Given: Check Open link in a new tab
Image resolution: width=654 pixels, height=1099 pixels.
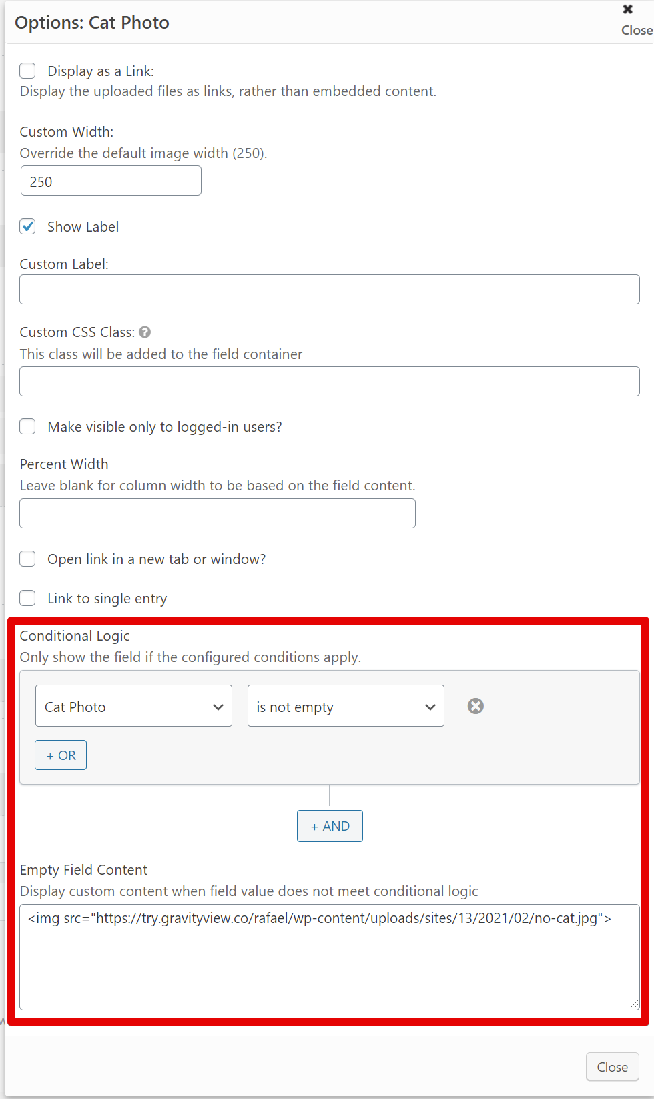Looking at the screenshot, I should [x=27, y=559].
